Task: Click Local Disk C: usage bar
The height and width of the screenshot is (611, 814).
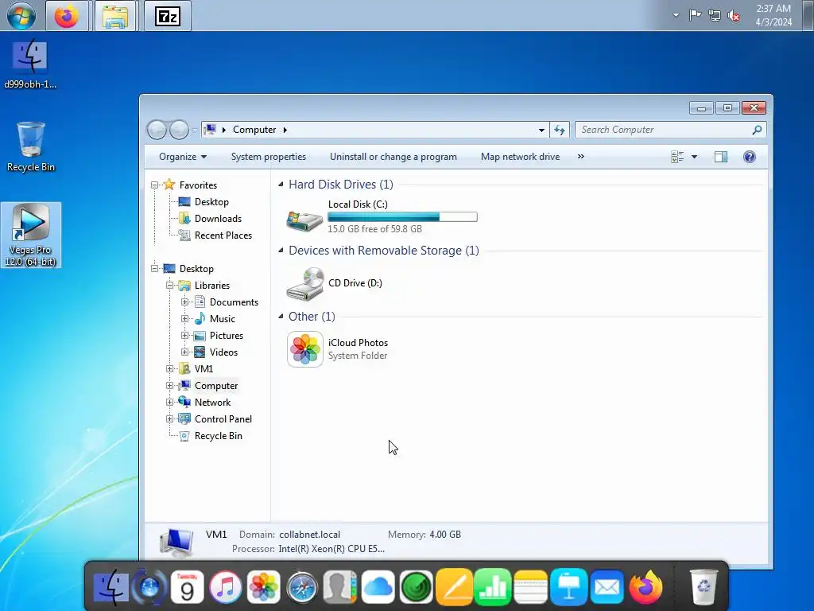Action: tap(402, 217)
